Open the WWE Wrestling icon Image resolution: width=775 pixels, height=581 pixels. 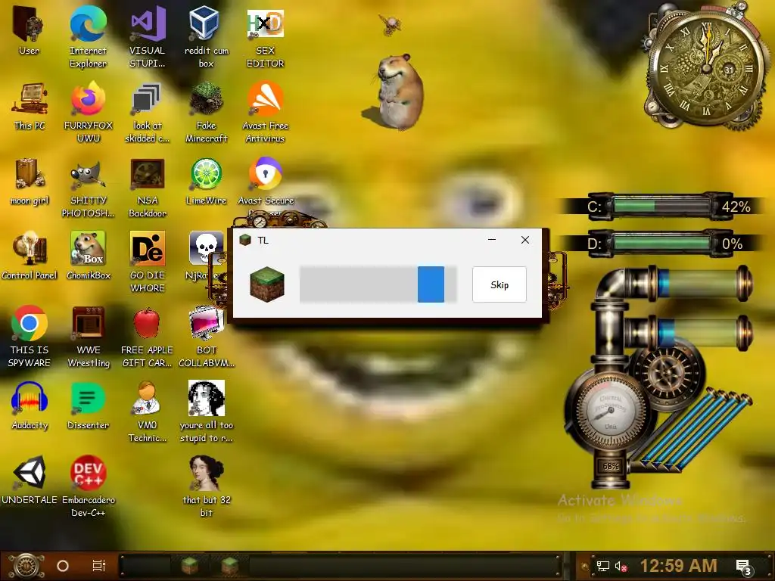88,337
